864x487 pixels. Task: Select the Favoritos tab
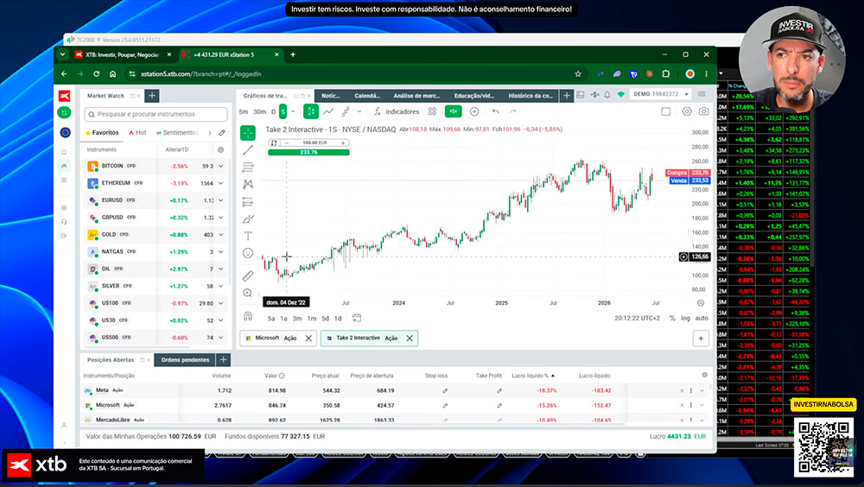point(102,133)
